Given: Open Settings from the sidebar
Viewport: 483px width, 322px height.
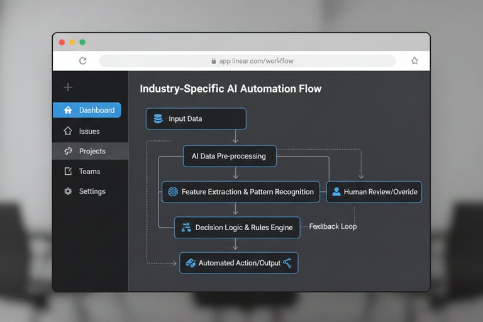Looking at the screenshot, I should 91,191.
